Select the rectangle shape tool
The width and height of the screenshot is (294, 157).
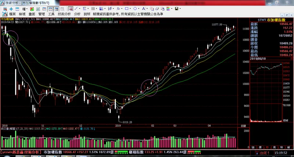[126, 8]
